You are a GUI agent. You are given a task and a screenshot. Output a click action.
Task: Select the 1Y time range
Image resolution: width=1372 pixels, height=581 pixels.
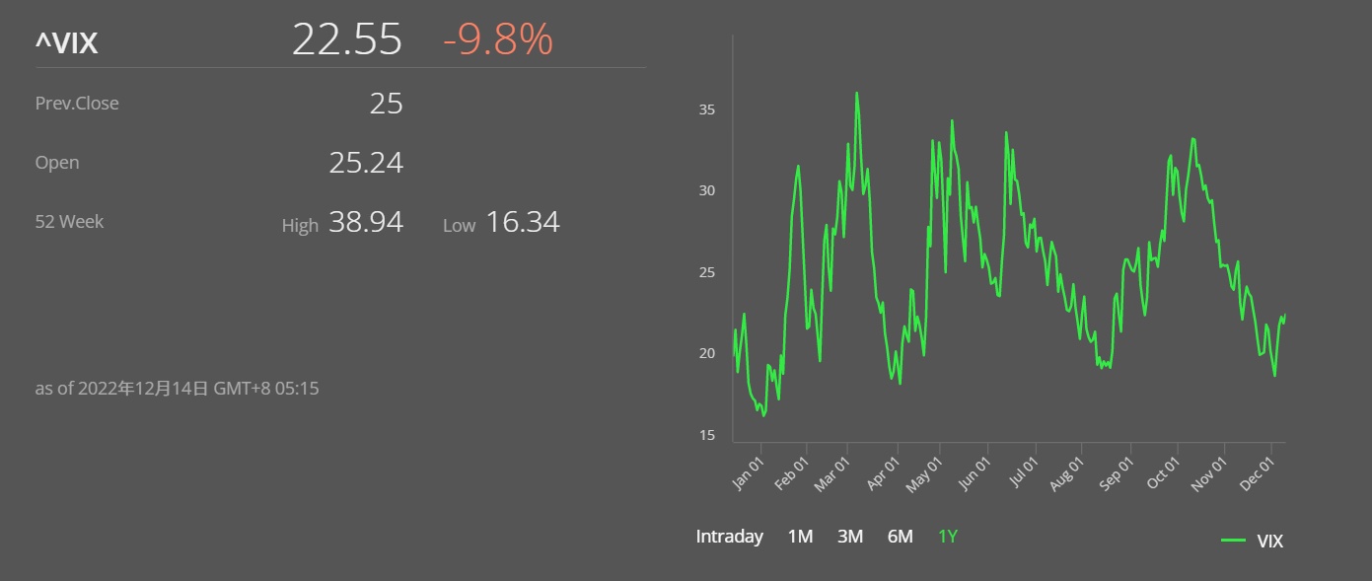click(948, 537)
